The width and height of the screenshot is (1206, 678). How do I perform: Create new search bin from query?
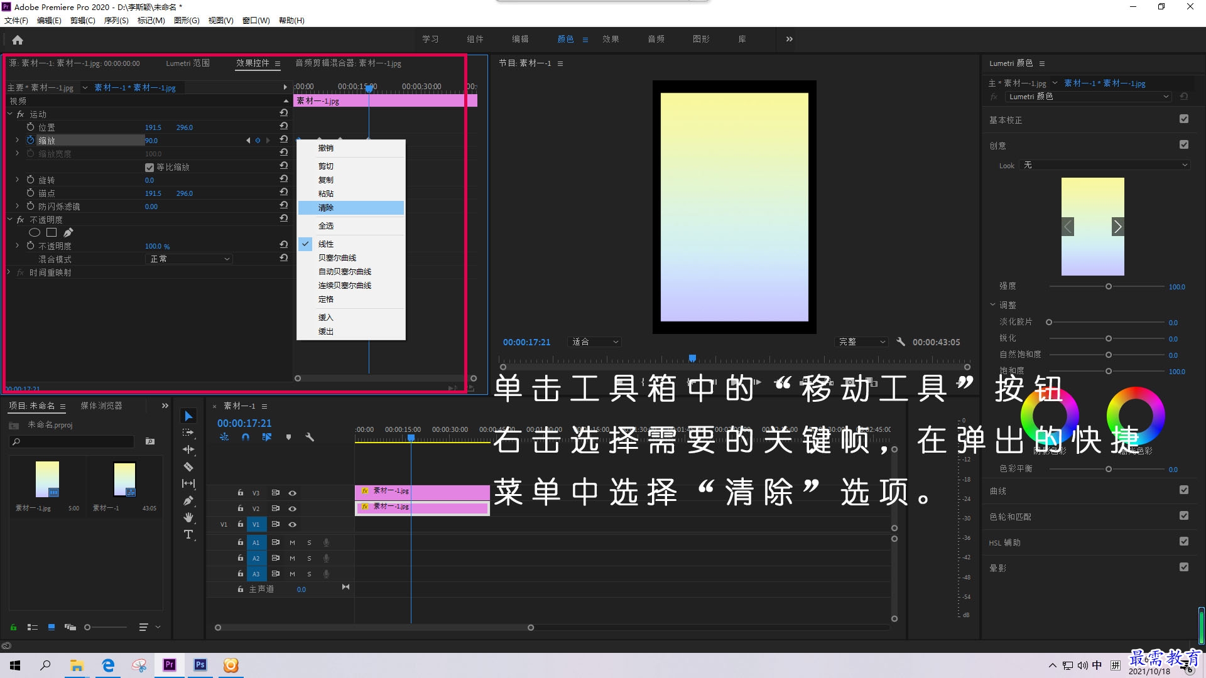pos(150,441)
